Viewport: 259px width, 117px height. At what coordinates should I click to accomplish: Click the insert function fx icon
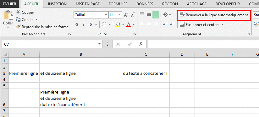(x=141, y=44)
